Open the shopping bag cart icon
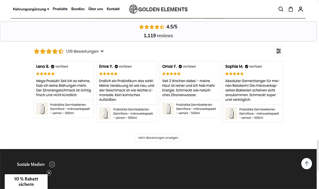 coord(291,9)
